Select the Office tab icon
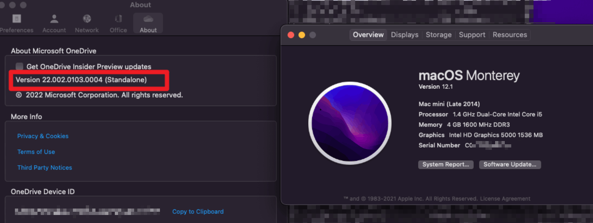Image resolution: width=593 pixels, height=223 pixels. pos(118,19)
